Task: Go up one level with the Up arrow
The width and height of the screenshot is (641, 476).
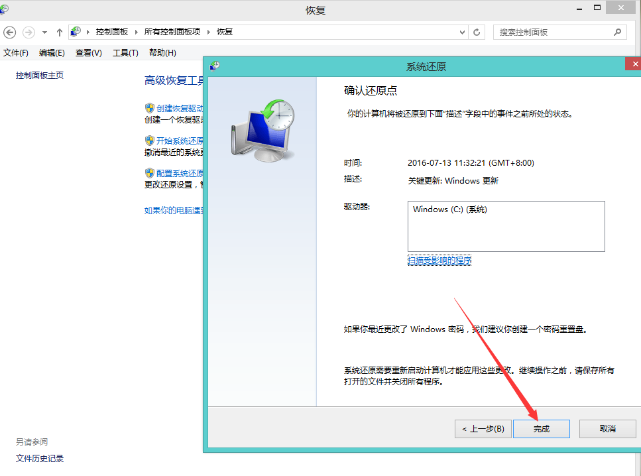Action: pyautogui.click(x=60, y=32)
